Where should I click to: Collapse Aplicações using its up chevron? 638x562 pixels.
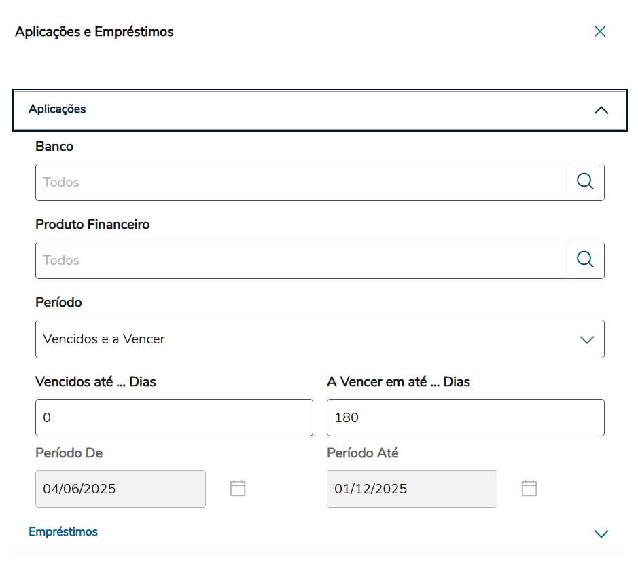pos(601,110)
